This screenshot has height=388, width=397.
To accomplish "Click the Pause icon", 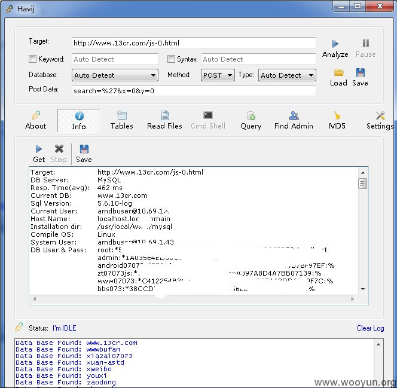I will tap(365, 43).
